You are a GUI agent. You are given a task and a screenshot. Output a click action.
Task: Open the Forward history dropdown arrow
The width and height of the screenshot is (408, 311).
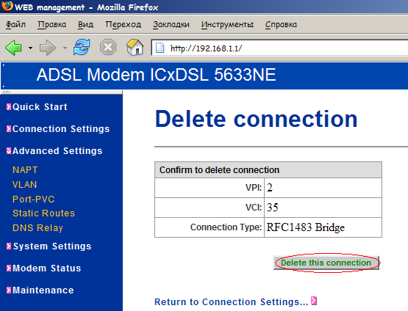[x=65, y=48]
